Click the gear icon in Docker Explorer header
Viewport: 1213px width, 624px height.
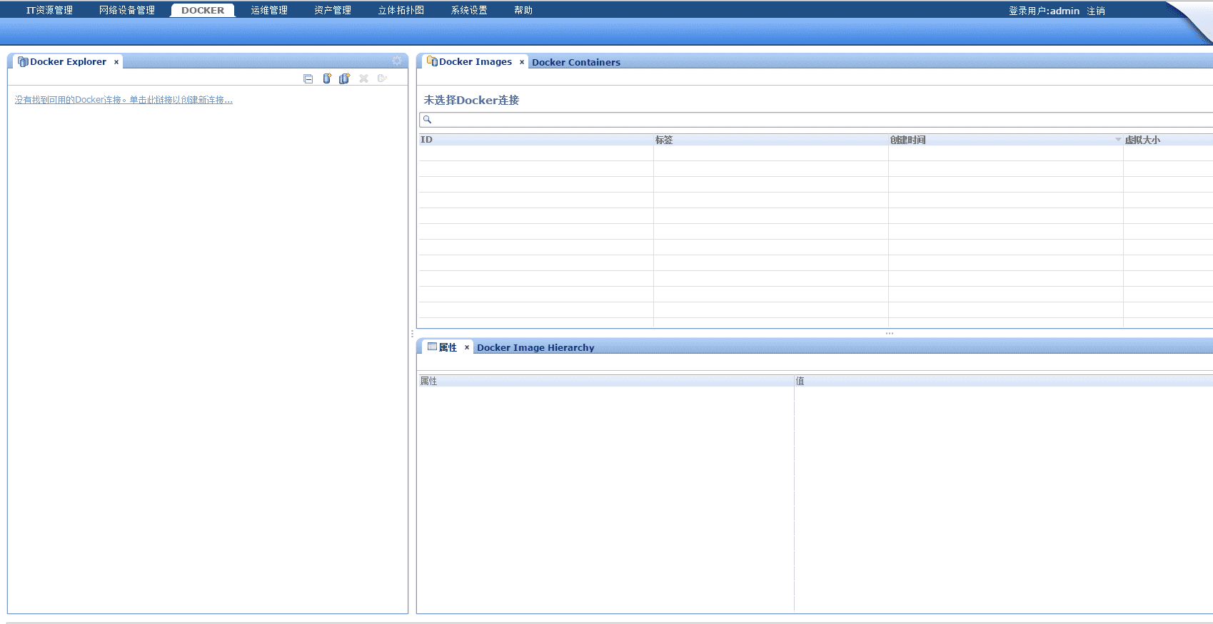pos(397,61)
